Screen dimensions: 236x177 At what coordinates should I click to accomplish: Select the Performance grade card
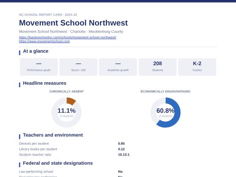tap(39, 67)
